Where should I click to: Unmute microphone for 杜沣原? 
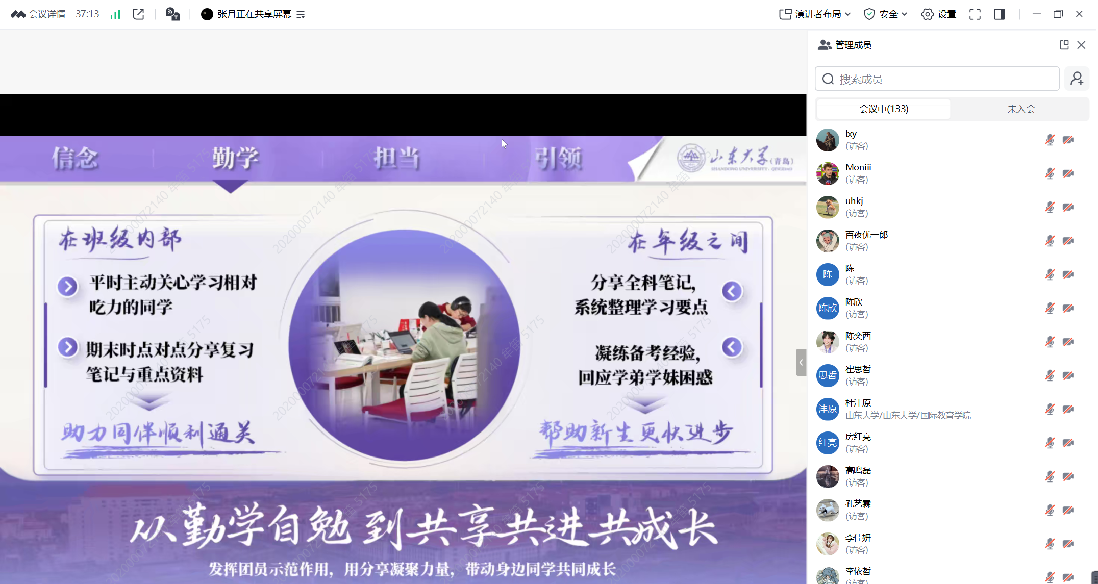pos(1050,409)
